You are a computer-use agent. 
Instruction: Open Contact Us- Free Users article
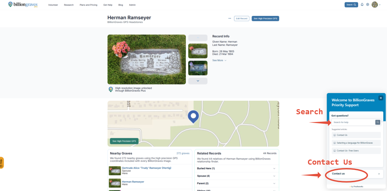click(x=356, y=151)
